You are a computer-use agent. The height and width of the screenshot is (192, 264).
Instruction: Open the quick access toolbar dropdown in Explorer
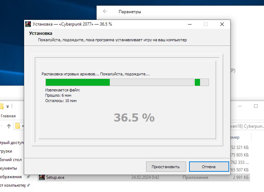point(7,106)
